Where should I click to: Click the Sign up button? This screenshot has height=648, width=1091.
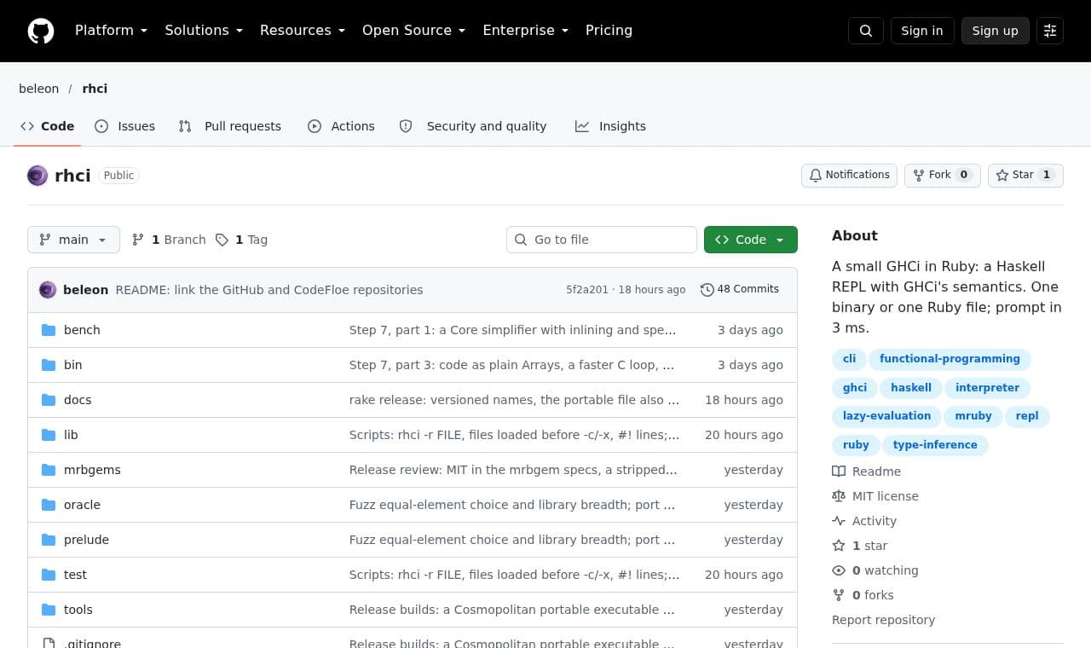point(996,31)
